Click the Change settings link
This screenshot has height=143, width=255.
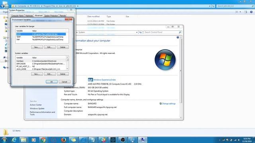(x=169, y=104)
